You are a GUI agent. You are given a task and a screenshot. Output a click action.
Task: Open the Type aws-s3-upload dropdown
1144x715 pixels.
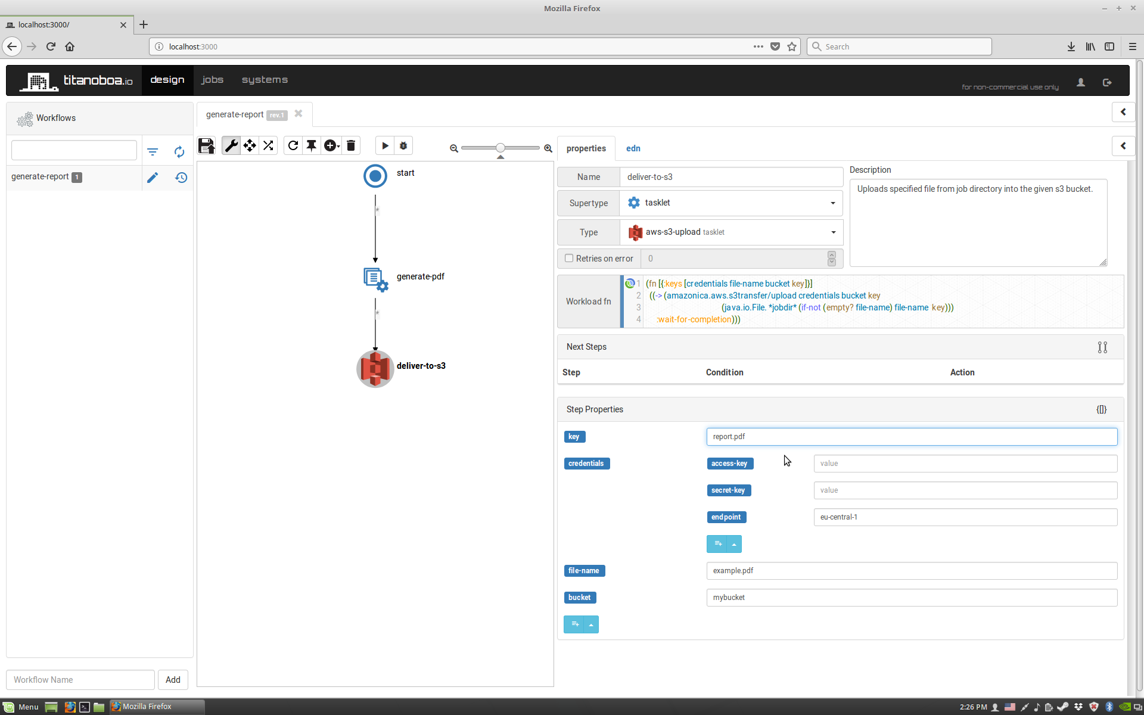[731, 232]
